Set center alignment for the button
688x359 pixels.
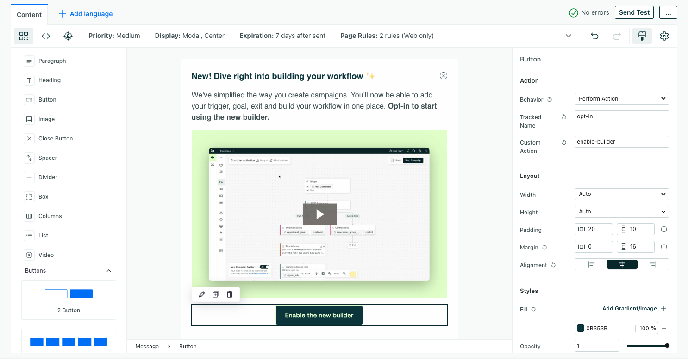[622, 264]
